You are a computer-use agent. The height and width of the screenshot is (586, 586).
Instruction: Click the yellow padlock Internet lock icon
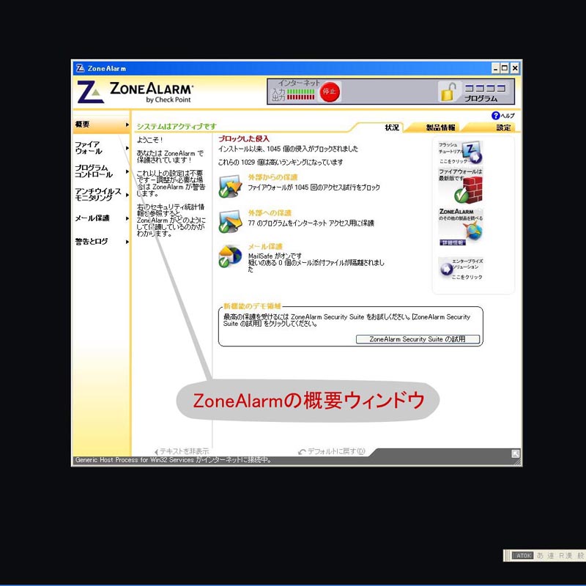(448, 92)
